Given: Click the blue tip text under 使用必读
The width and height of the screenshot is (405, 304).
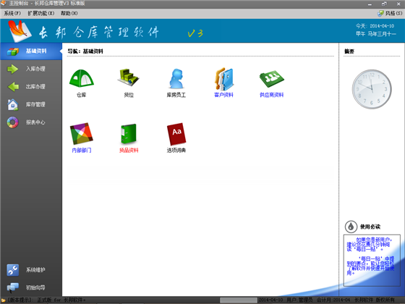Looking at the screenshot, I should [370, 256].
